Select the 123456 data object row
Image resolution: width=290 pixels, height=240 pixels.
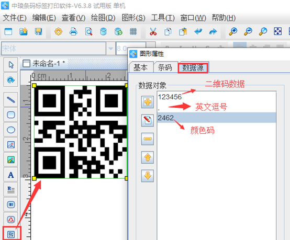coord(216,97)
